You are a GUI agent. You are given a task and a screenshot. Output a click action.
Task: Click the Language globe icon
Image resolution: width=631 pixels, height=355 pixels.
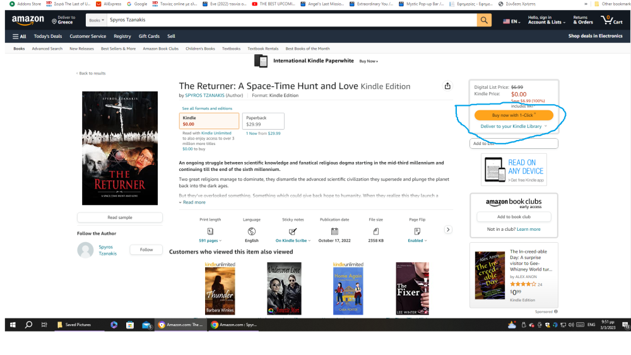[x=252, y=231]
